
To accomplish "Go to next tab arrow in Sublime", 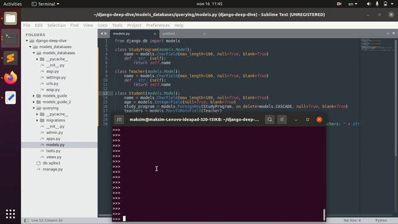I will [x=106, y=34].
